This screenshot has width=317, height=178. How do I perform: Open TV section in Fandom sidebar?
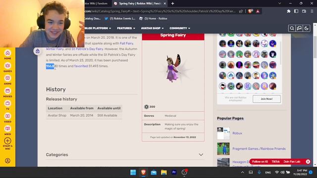(7, 105)
